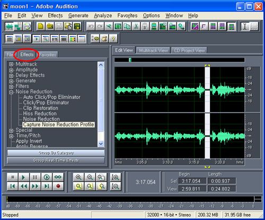
Task: Switch to the Multitrack View tab
Action: click(153, 51)
